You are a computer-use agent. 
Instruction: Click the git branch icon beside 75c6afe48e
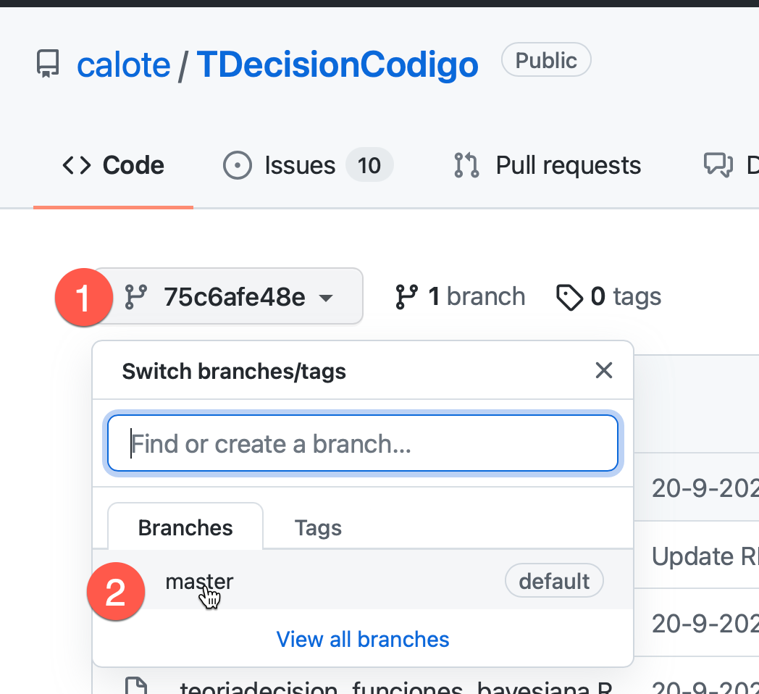click(136, 297)
